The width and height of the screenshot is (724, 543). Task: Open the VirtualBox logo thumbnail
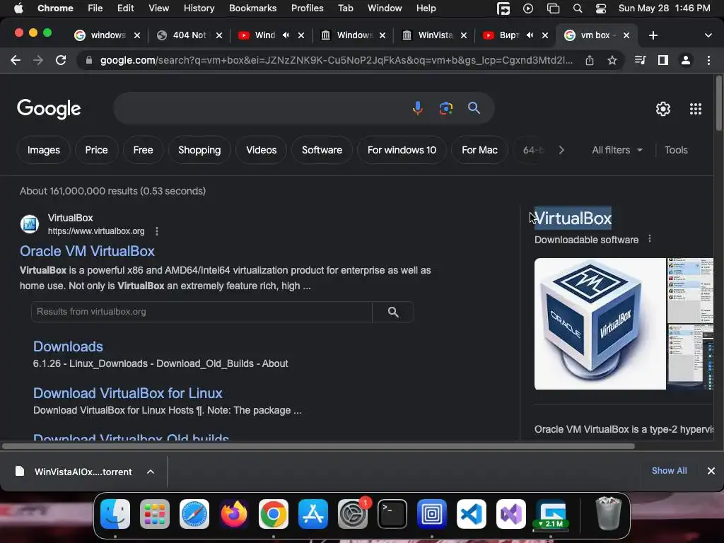[x=600, y=324]
